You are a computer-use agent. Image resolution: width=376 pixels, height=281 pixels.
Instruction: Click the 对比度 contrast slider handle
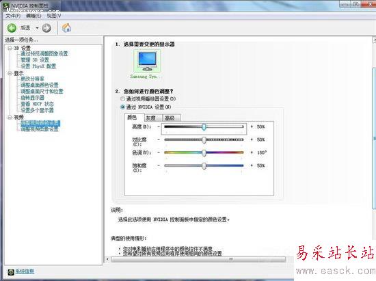click(x=204, y=140)
